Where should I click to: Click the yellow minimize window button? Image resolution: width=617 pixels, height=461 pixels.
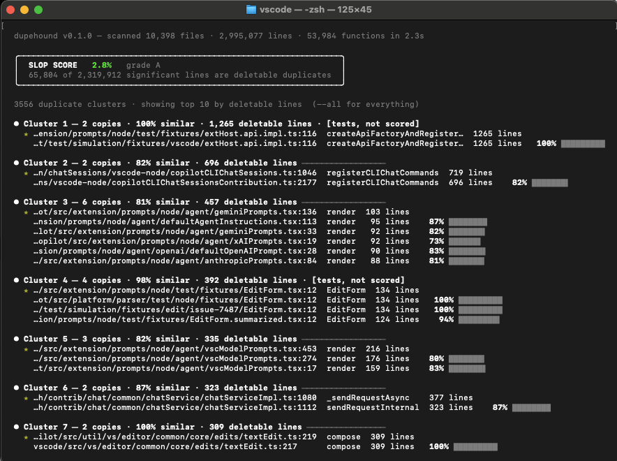(x=24, y=10)
